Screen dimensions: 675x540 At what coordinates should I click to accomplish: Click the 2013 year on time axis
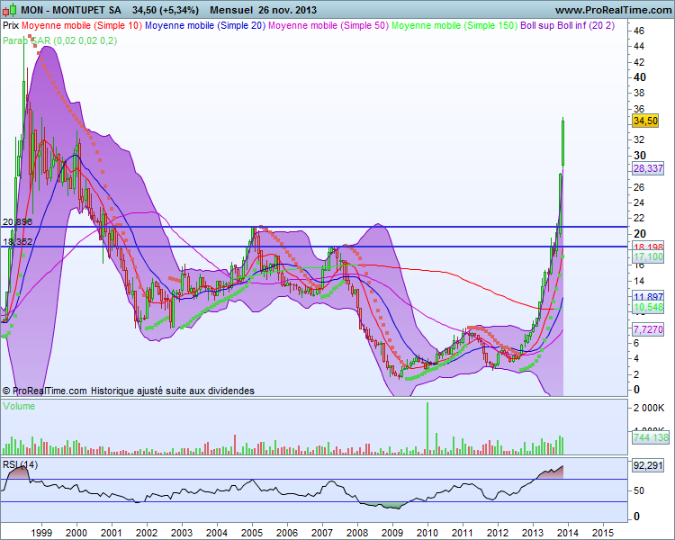pyautogui.click(x=533, y=533)
